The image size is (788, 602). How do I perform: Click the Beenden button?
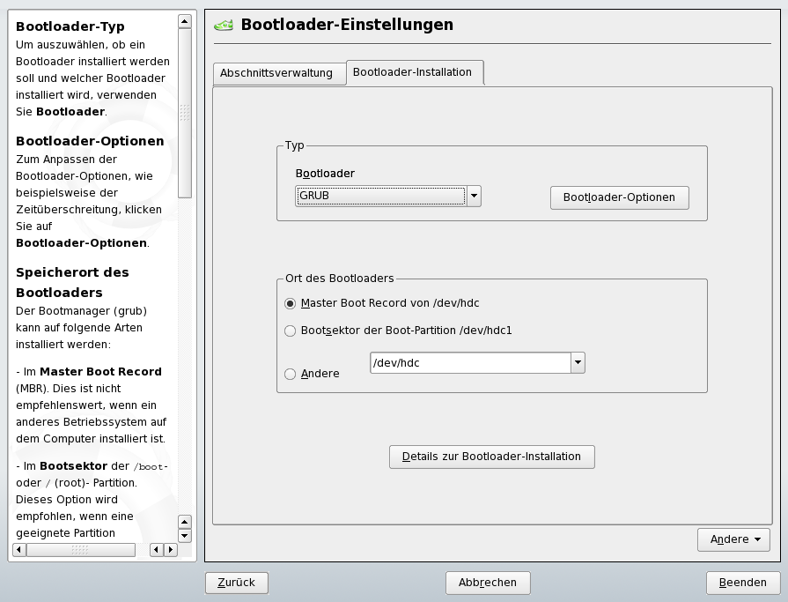[x=742, y=583]
